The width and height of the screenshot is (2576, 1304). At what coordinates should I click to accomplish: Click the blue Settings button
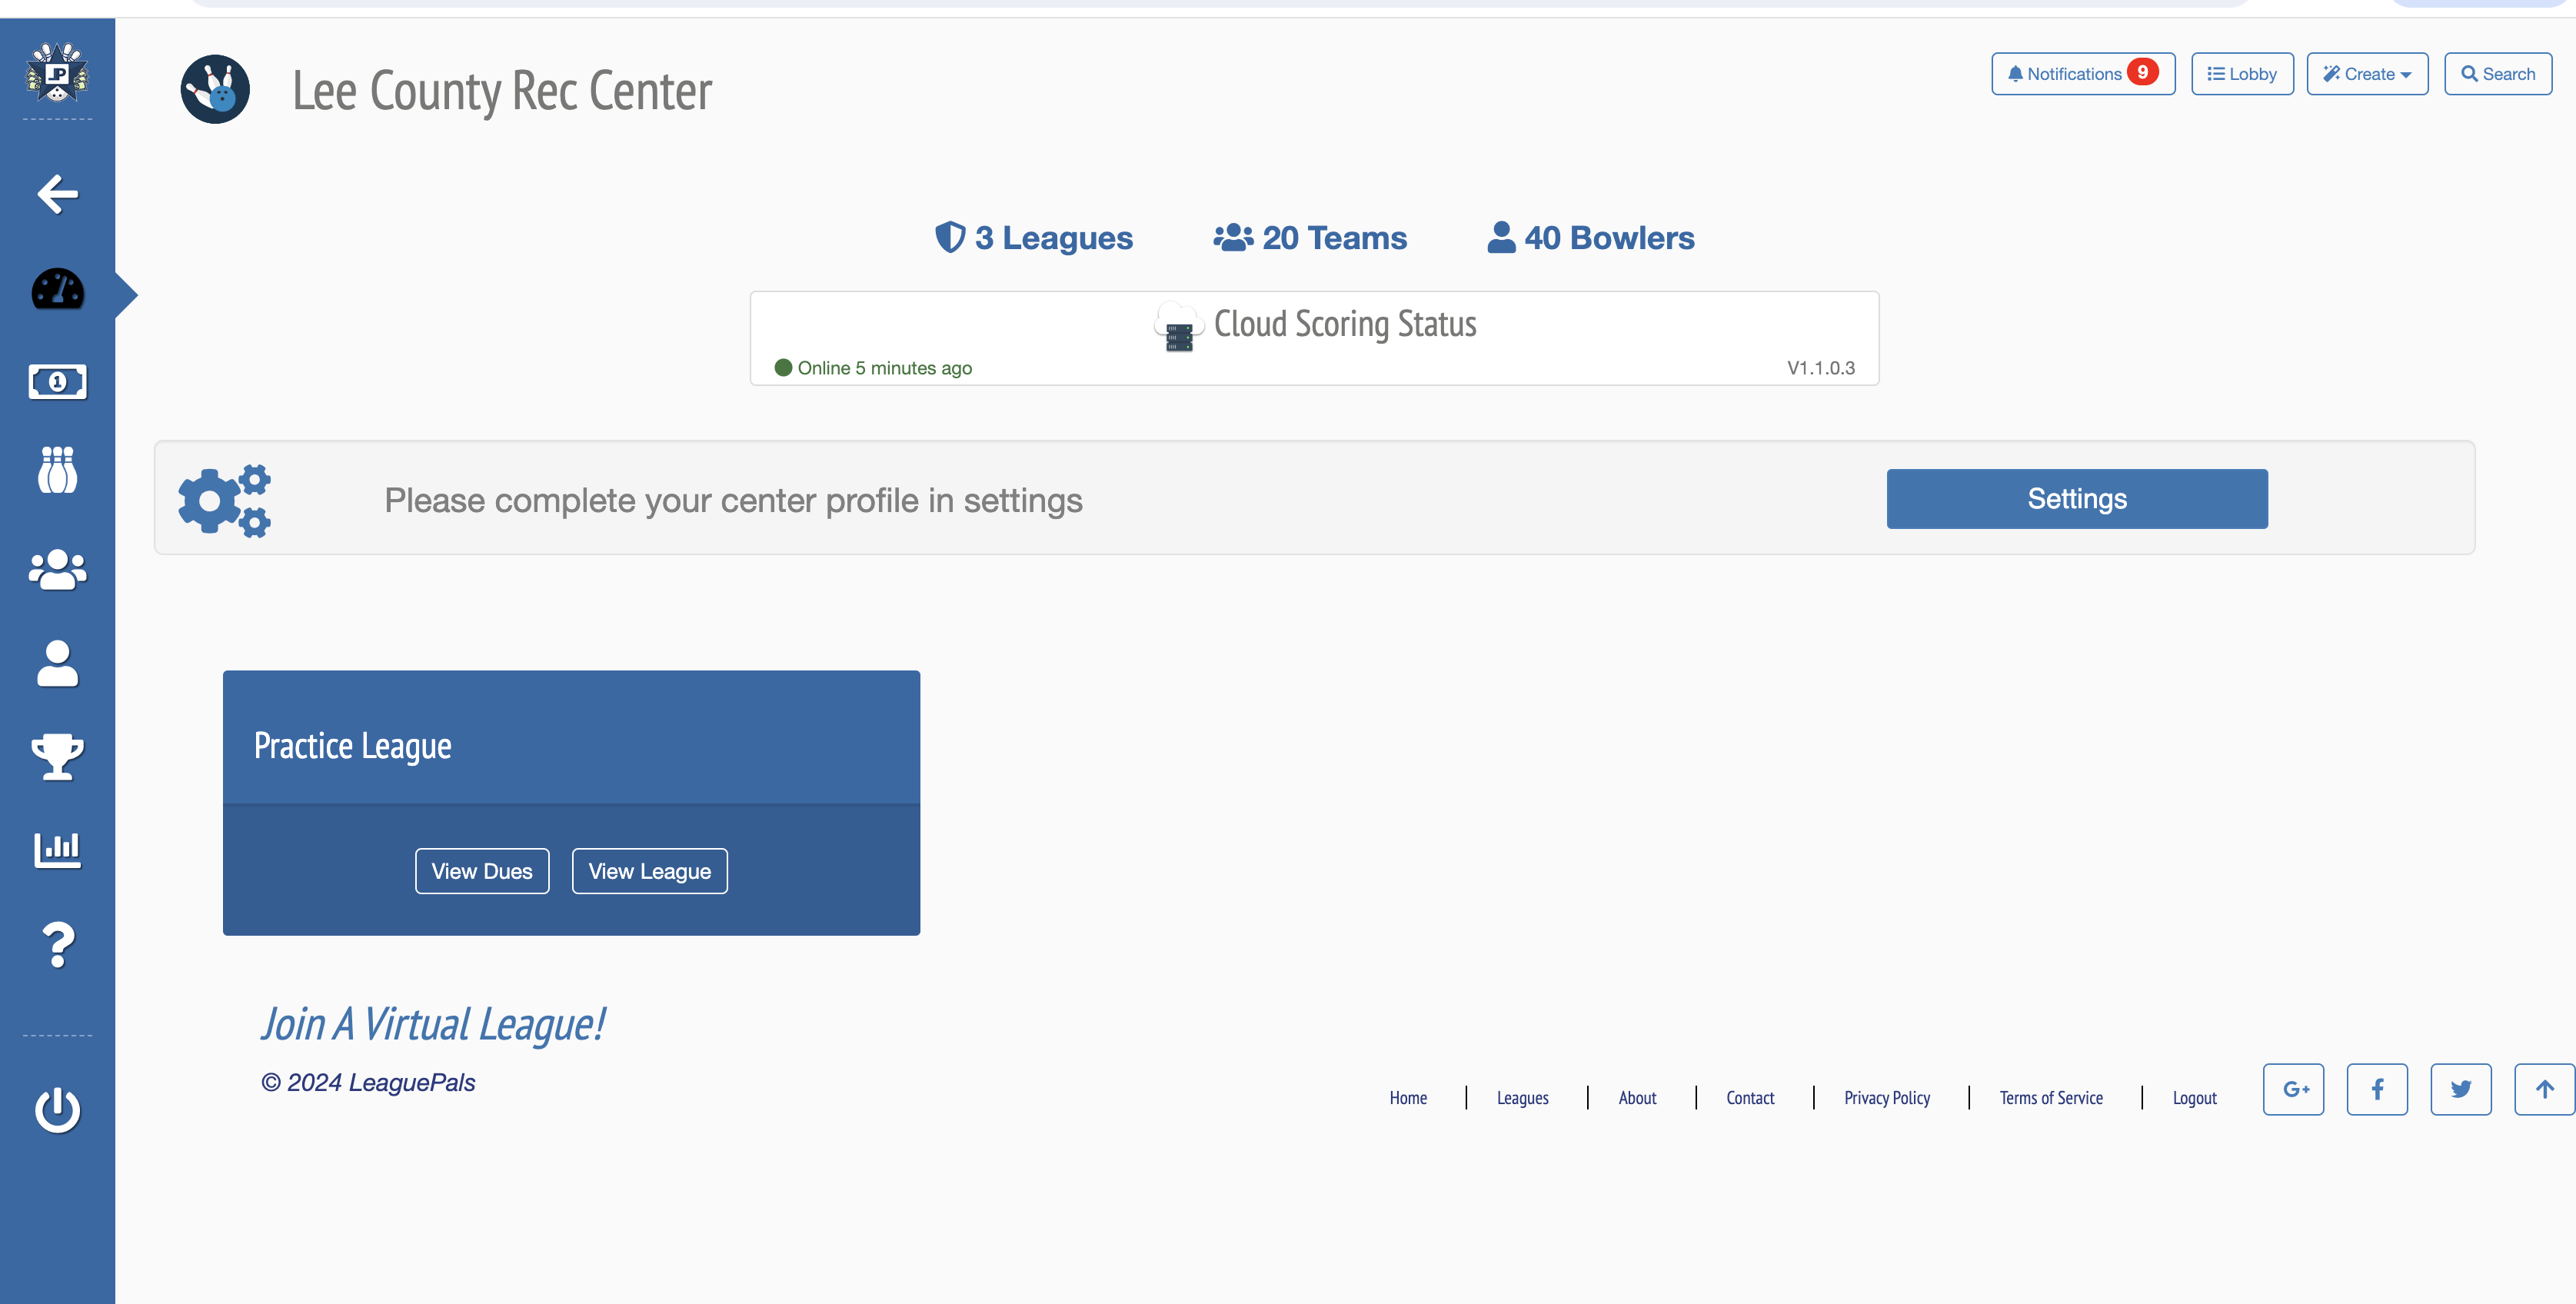(x=2076, y=499)
